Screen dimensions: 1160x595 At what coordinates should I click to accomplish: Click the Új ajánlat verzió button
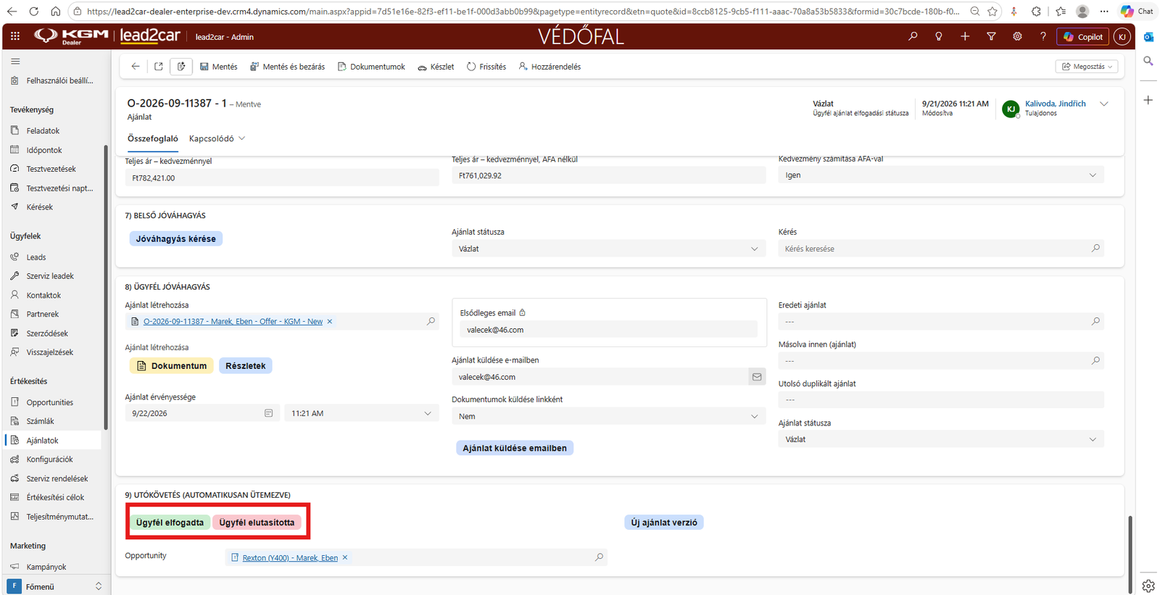pos(664,523)
